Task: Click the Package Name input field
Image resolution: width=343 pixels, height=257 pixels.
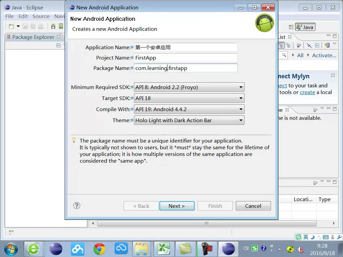Action: 186,68
